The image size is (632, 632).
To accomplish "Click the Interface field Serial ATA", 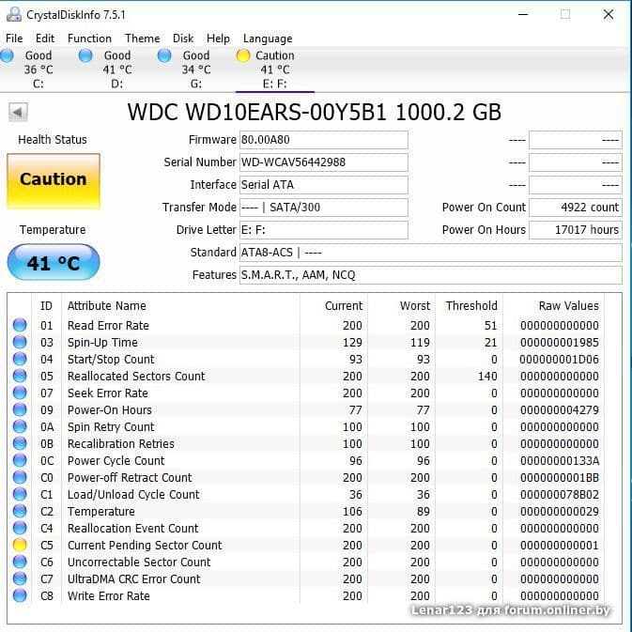I will point(324,185).
